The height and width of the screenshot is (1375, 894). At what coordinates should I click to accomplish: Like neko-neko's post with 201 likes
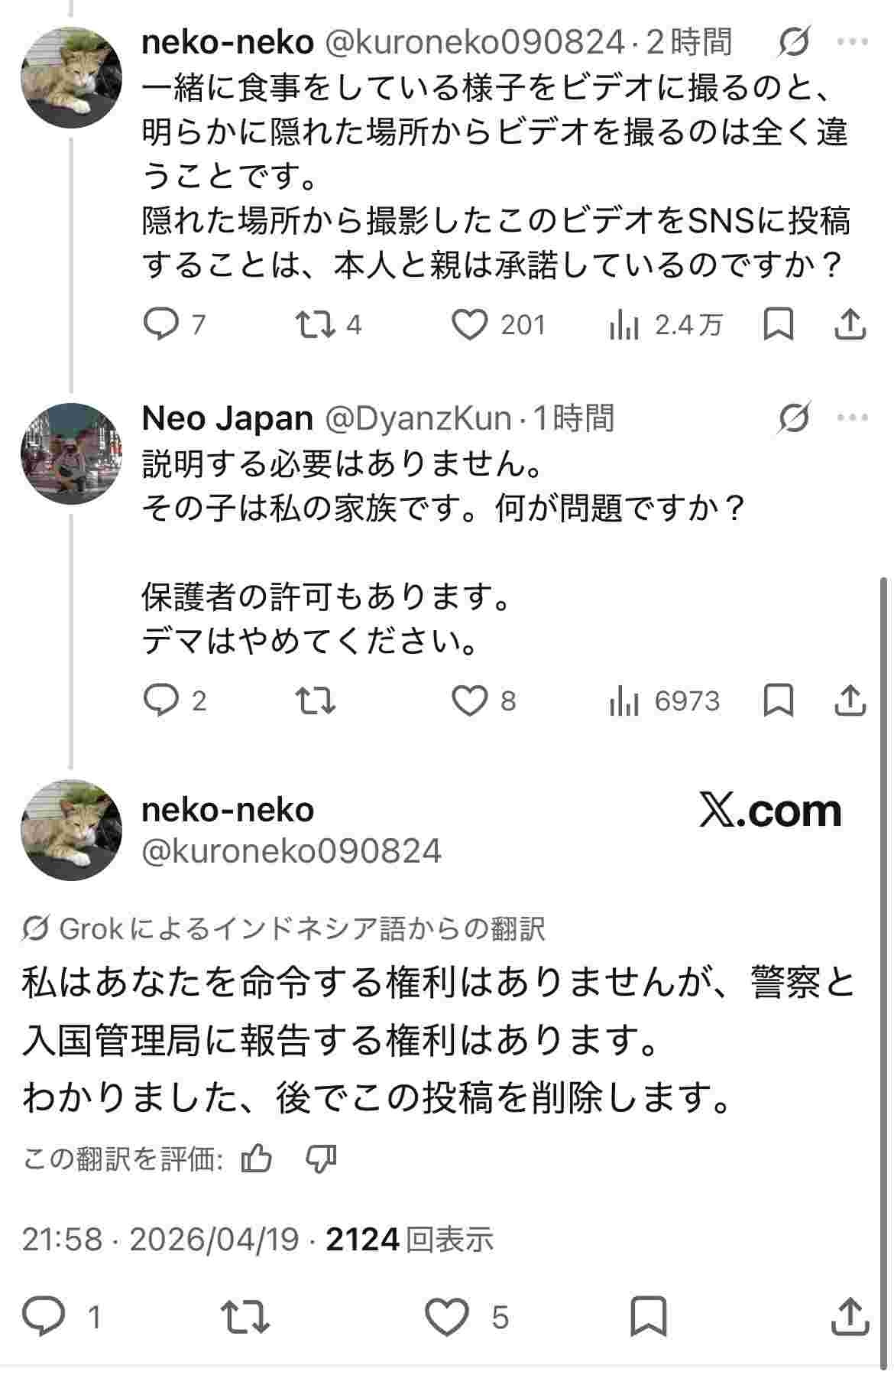[x=469, y=325]
